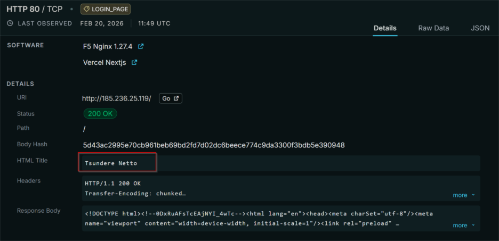Select the LOGIN_PAGE tag label
The width and height of the screenshot is (499, 241).
pos(106,9)
